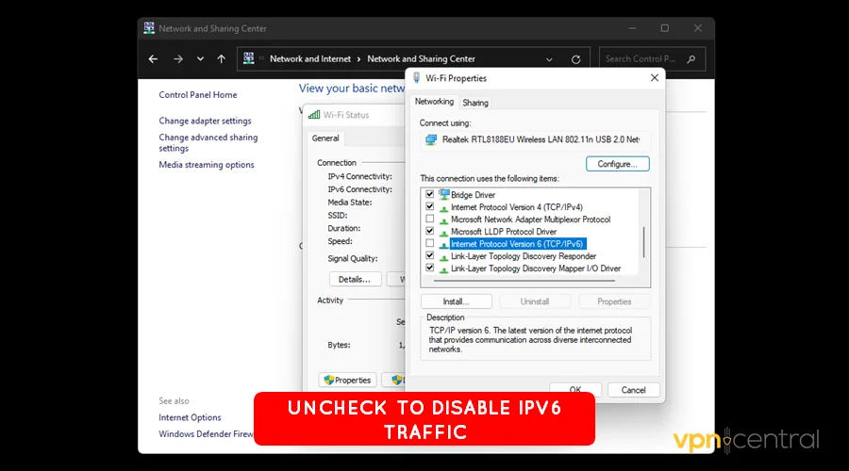Select Bridge Driver list item
Viewport: 849px width, 471px height.
tap(473, 195)
